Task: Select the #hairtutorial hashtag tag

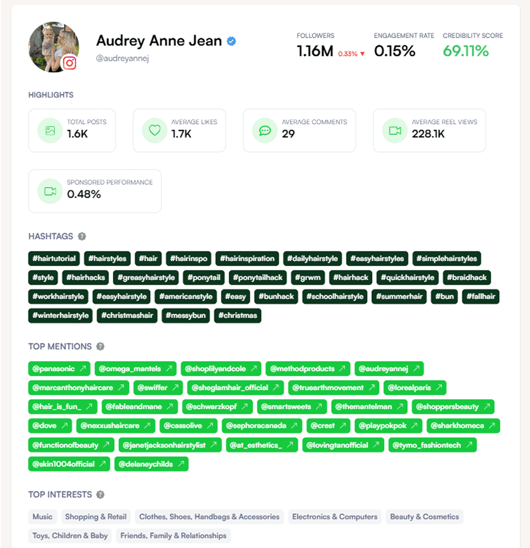Action: (x=54, y=259)
